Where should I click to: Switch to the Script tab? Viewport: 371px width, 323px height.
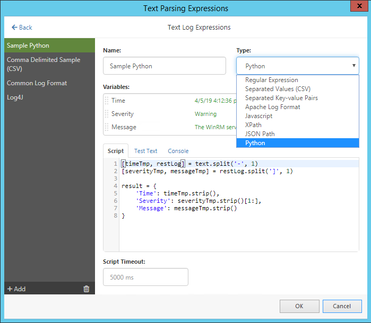pos(116,151)
